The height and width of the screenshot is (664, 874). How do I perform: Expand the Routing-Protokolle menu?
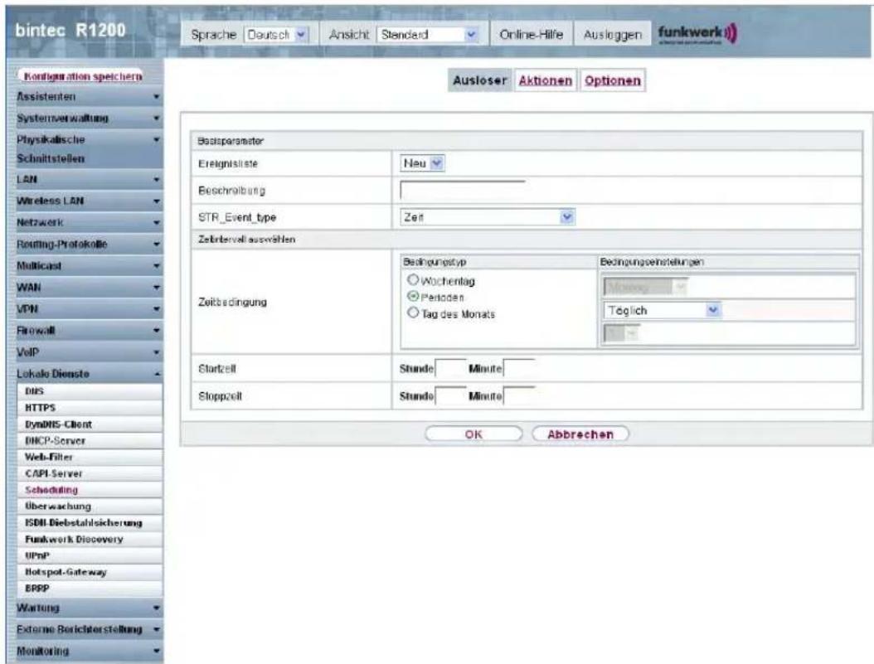(88, 244)
